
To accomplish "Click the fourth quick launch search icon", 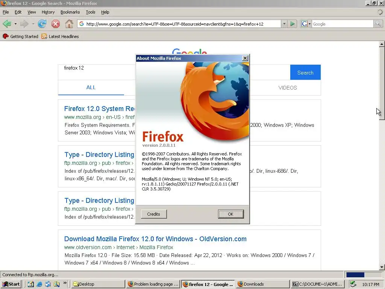I will (56, 284).
